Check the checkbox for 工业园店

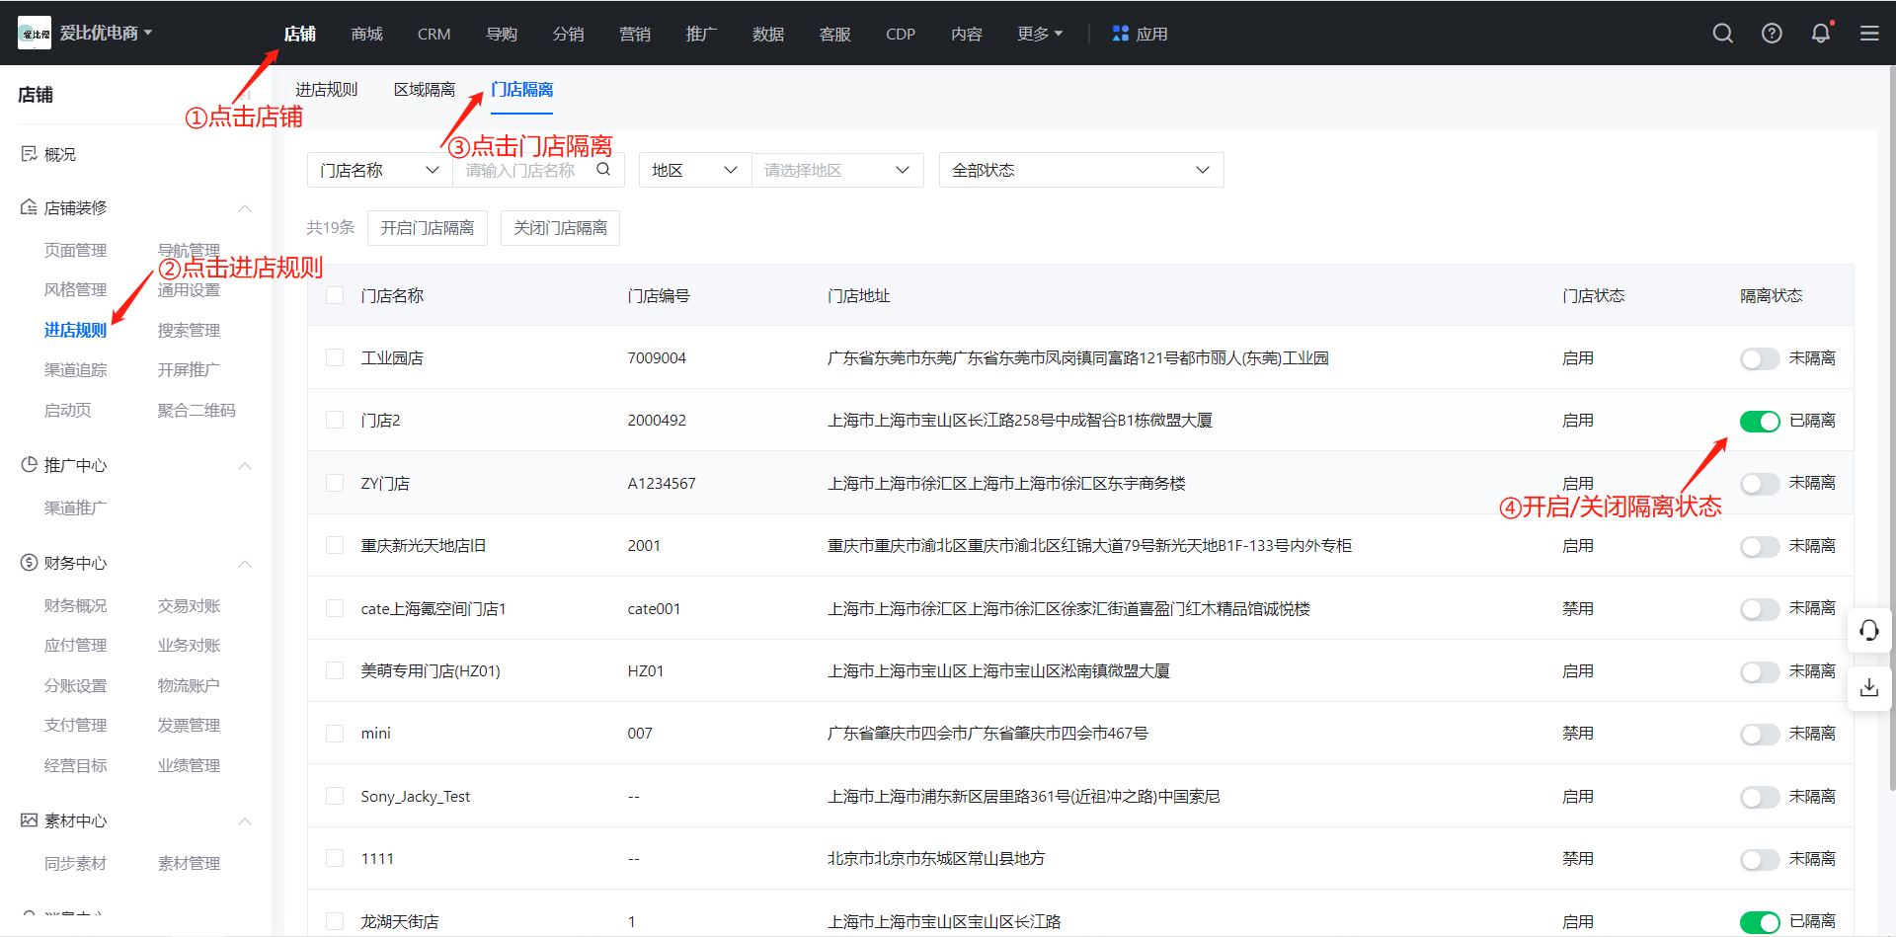click(335, 357)
